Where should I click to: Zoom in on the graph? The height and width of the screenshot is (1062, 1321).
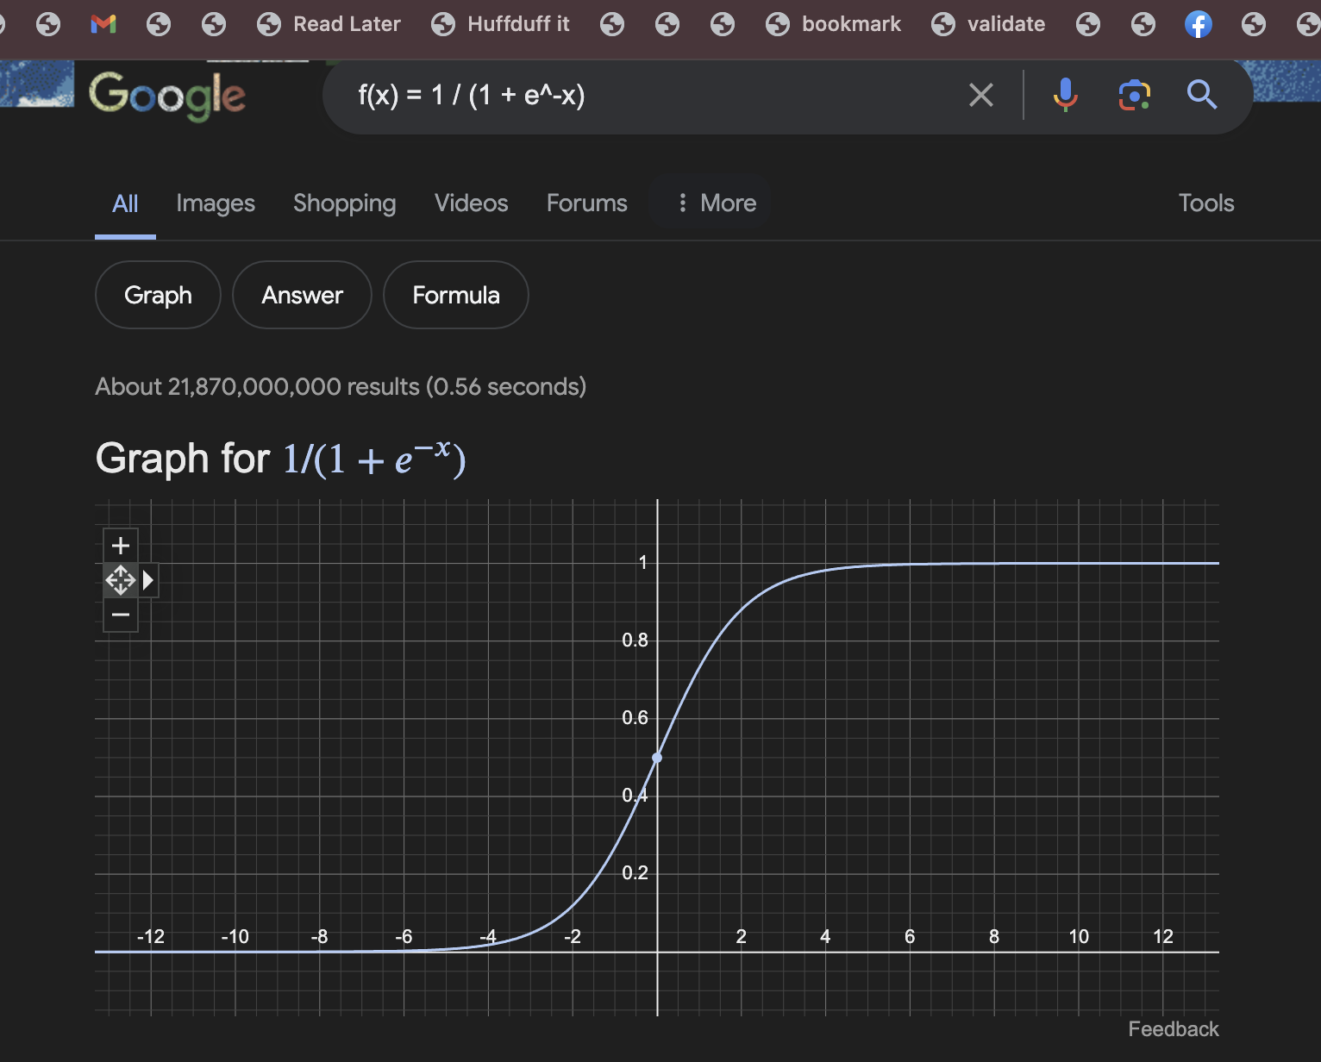pyautogui.click(x=121, y=546)
